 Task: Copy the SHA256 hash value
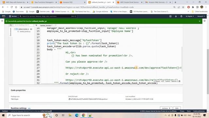pos(69,99)
